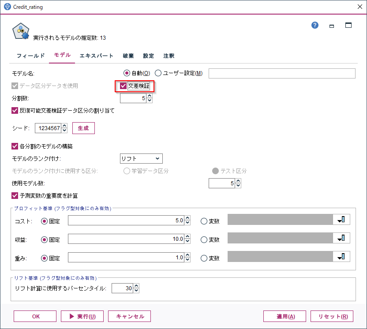Viewport: 367px width, 329px height.
Task: Increase シード value with up arrow
Action: pyautogui.click(x=64, y=126)
